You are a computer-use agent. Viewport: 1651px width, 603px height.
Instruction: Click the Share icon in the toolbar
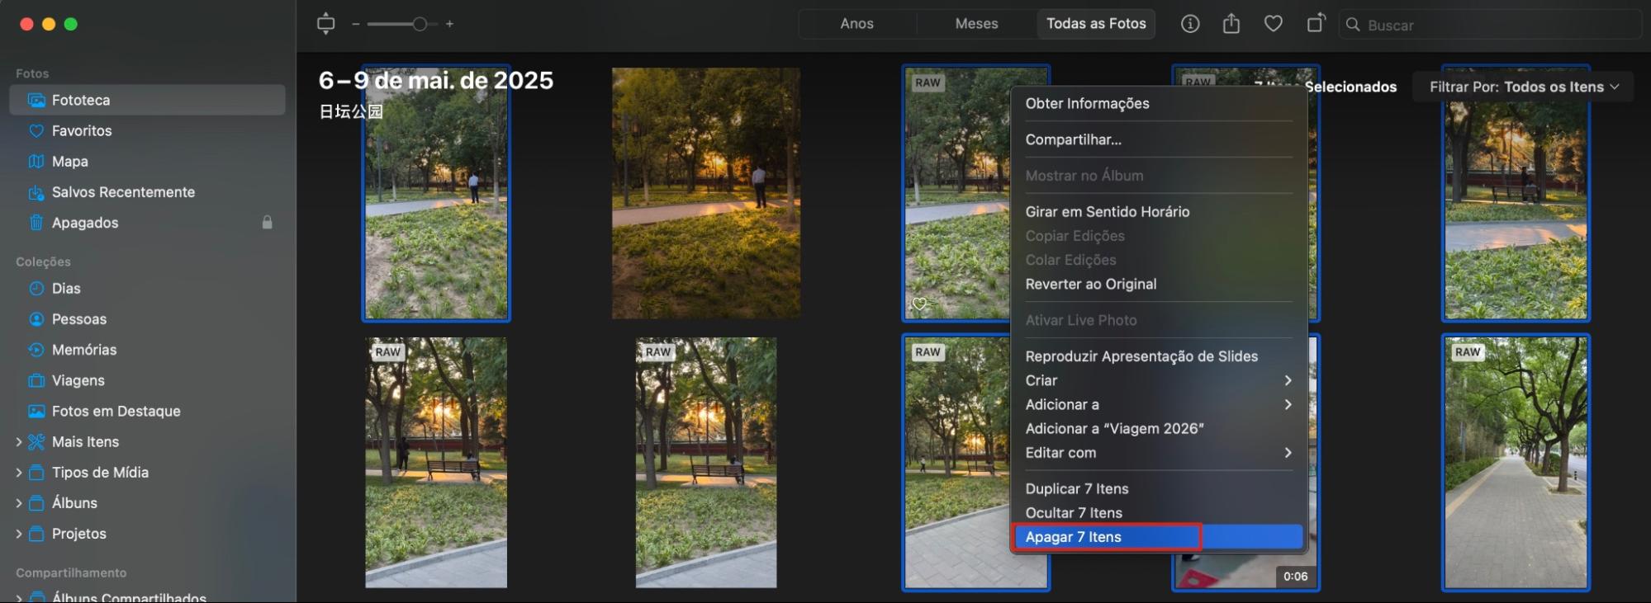tap(1231, 24)
